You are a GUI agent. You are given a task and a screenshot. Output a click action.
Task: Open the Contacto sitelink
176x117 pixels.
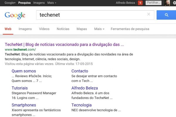tap(80, 71)
